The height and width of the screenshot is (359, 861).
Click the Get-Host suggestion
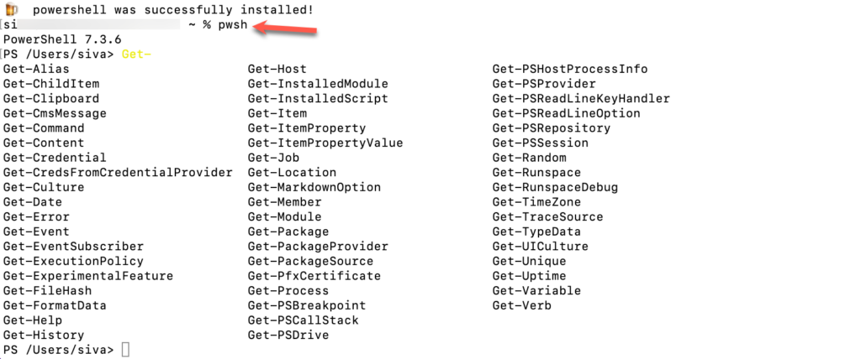[x=277, y=69]
